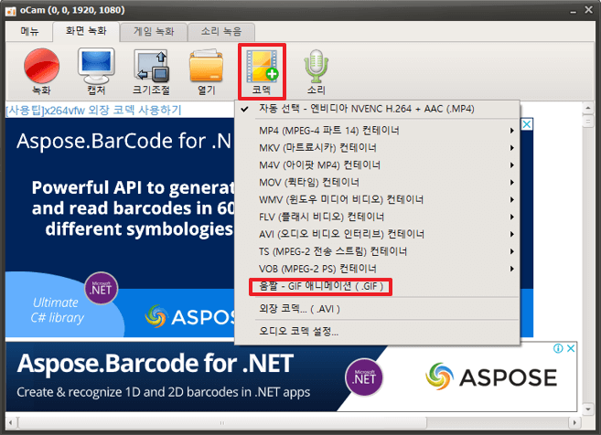This screenshot has width=601, height=435.
Task: Switch to the 소리 녹음 tab
Action: point(221,31)
